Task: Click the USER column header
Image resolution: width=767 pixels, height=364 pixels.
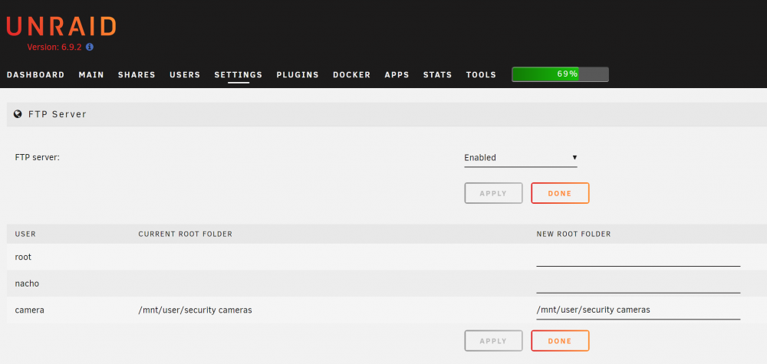Action: 25,234
